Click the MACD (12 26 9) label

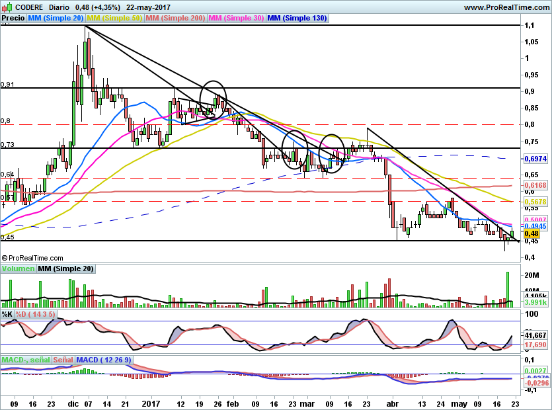tap(105, 359)
